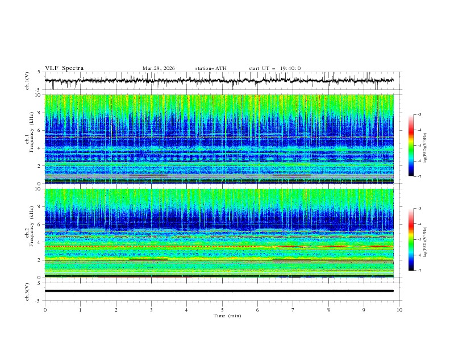Click the 'station=ATH' header label
Viewport: 450px width, 348px height.
pos(211,68)
